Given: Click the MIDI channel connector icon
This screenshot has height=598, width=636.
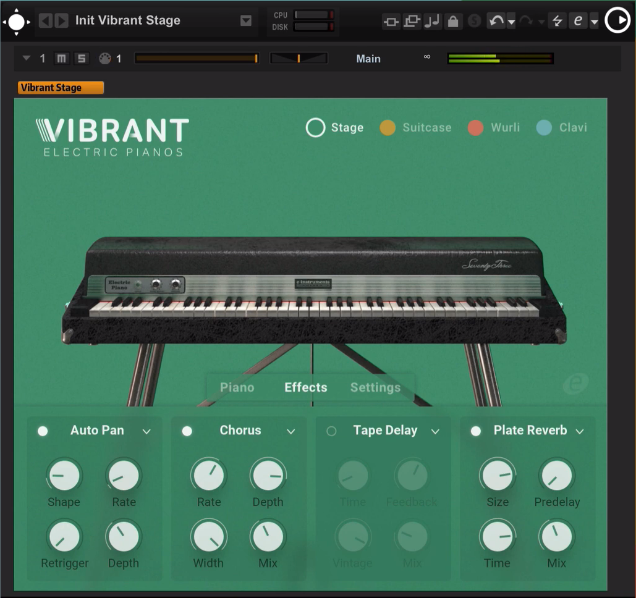Looking at the screenshot, I should [x=105, y=59].
